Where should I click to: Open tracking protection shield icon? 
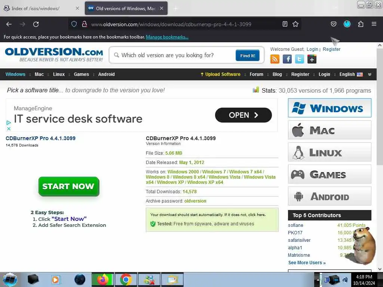point(74,24)
